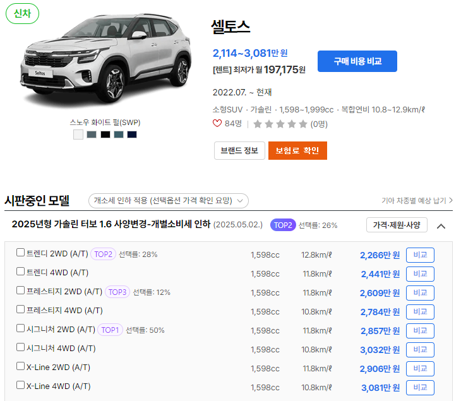The image size is (461, 401).
Task: Click the heart like icon
Action: (217, 124)
